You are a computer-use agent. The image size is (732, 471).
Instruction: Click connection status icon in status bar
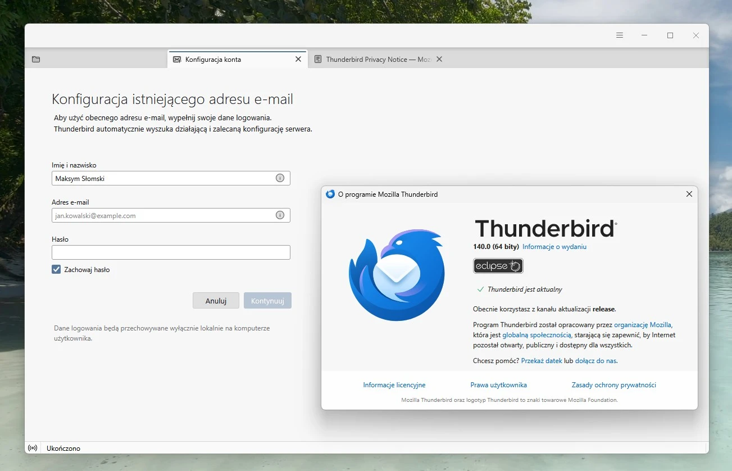pyautogui.click(x=33, y=448)
